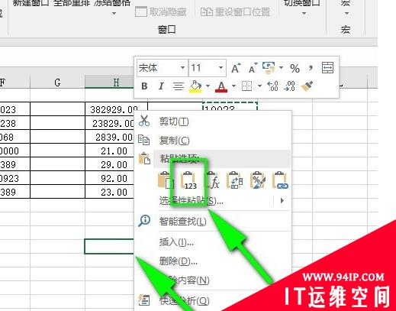Choose Paste Transpose icon
396x311 pixels.
(234, 180)
